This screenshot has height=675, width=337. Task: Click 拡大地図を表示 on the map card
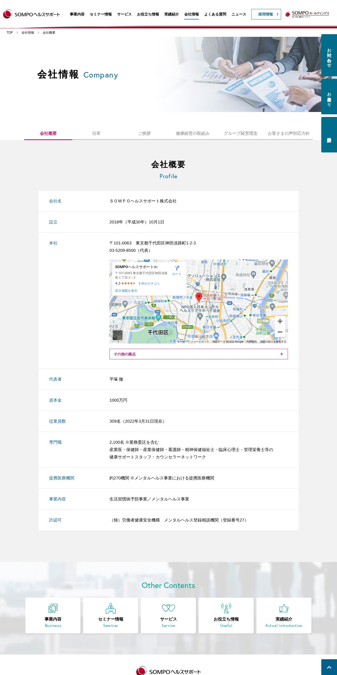coord(126,291)
